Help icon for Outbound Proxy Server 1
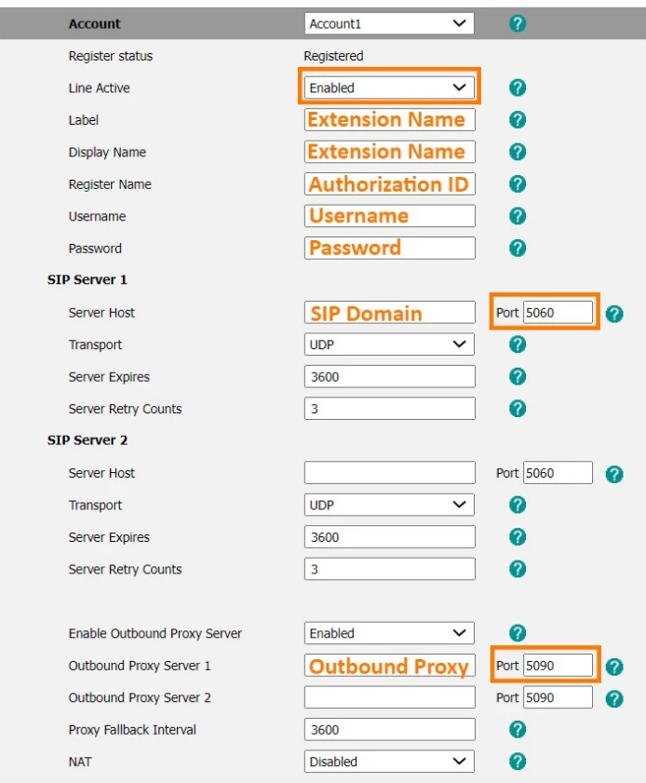 pos(614,667)
